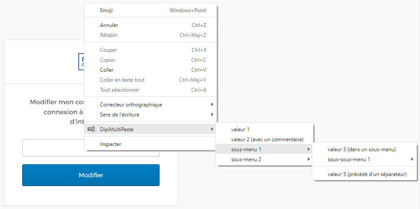The height and width of the screenshot is (209, 420).
Task: Select Coller en texte brut
Action: (x=150, y=80)
